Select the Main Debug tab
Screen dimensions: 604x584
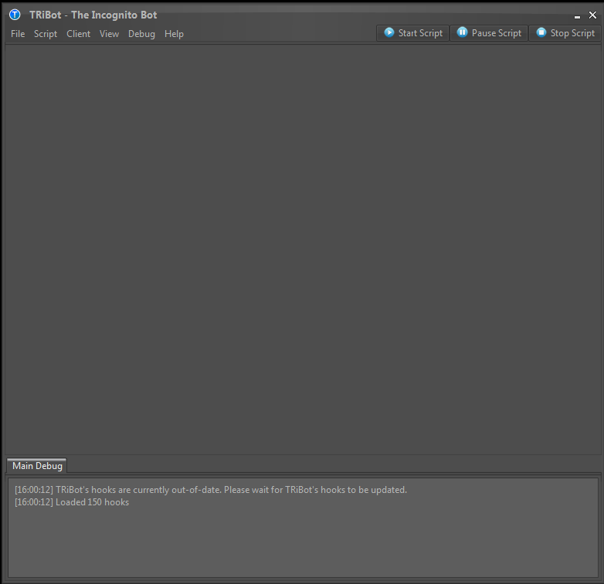coord(37,466)
